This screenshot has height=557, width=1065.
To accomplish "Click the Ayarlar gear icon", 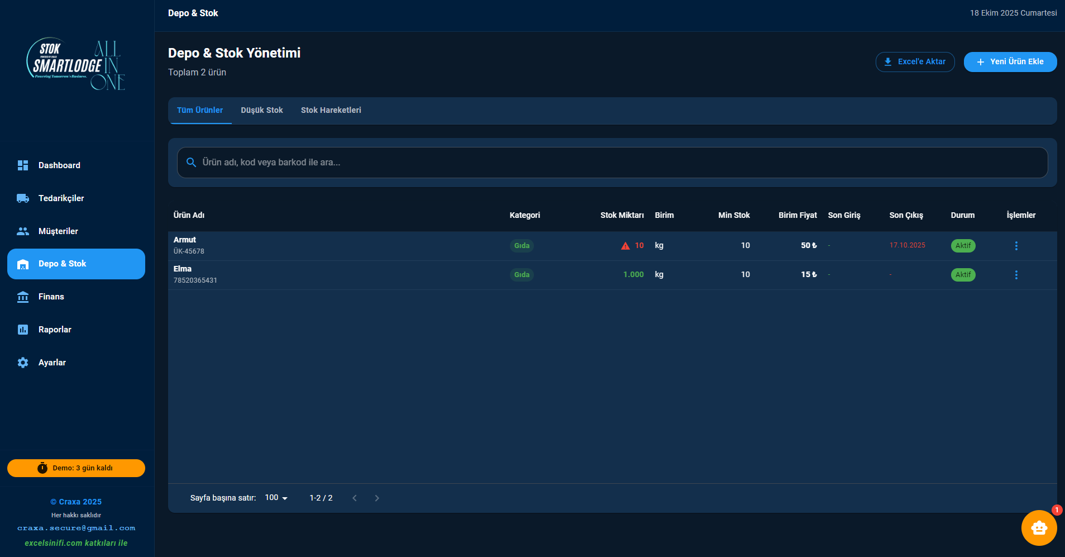I will pyautogui.click(x=23, y=363).
